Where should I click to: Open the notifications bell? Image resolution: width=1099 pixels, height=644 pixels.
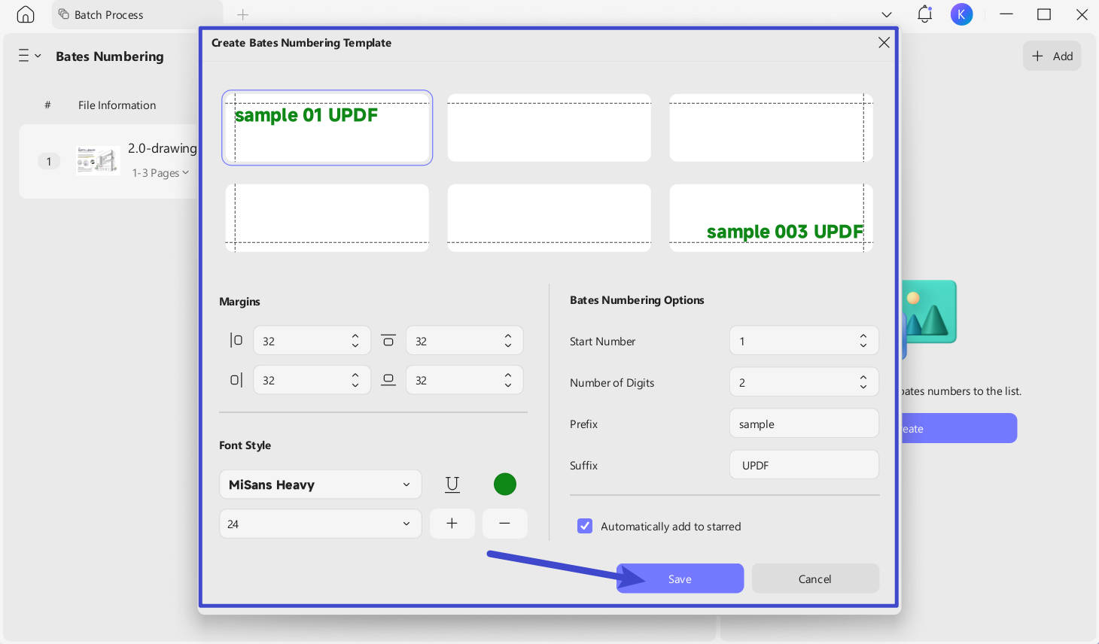[924, 14]
